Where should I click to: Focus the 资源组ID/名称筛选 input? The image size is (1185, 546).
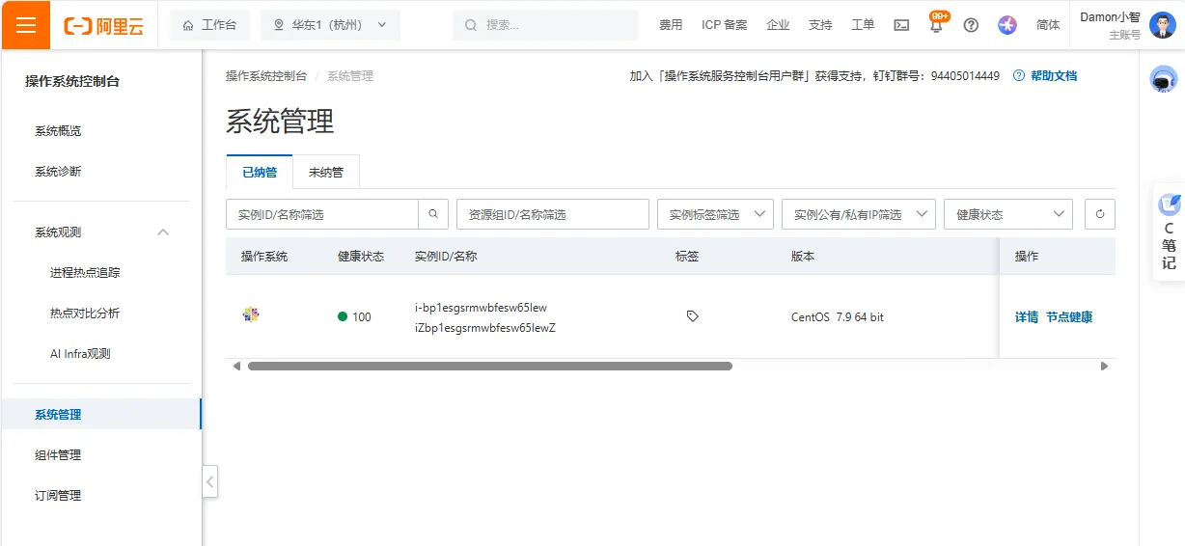[553, 214]
